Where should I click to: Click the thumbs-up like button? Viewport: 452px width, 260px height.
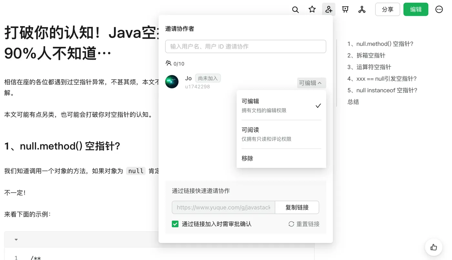click(434, 247)
